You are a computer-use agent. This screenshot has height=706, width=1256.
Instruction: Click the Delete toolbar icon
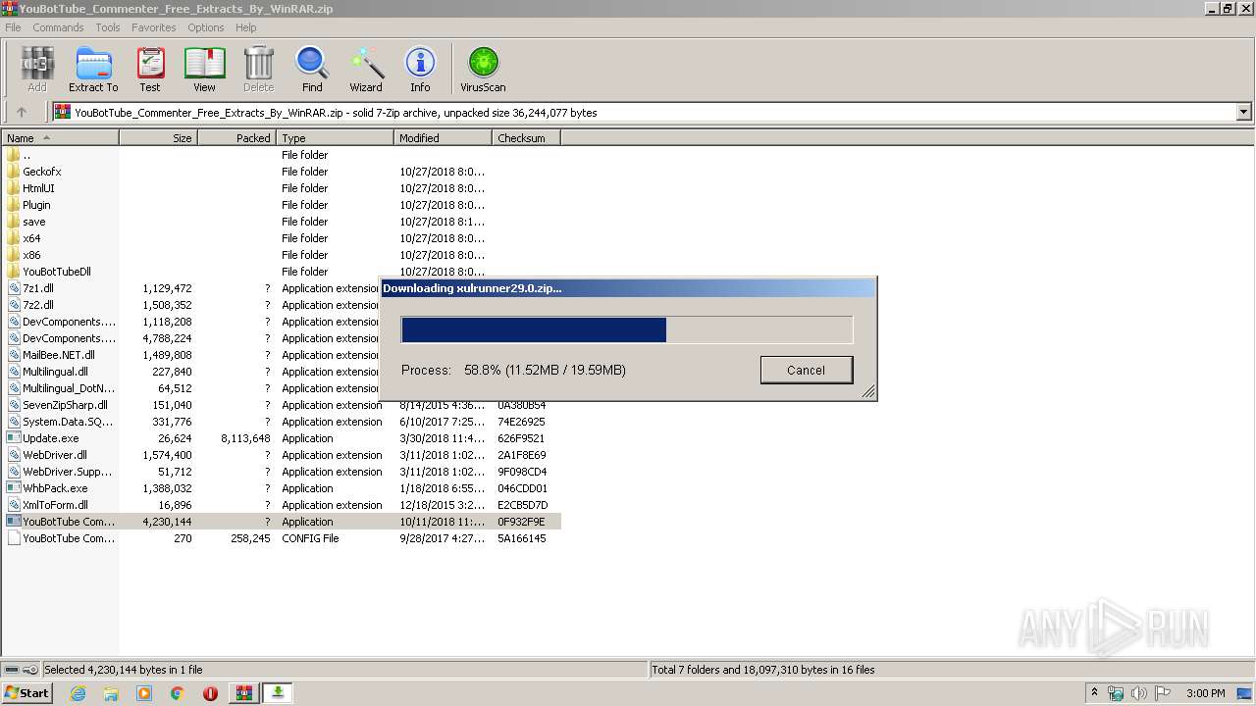point(259,70)
